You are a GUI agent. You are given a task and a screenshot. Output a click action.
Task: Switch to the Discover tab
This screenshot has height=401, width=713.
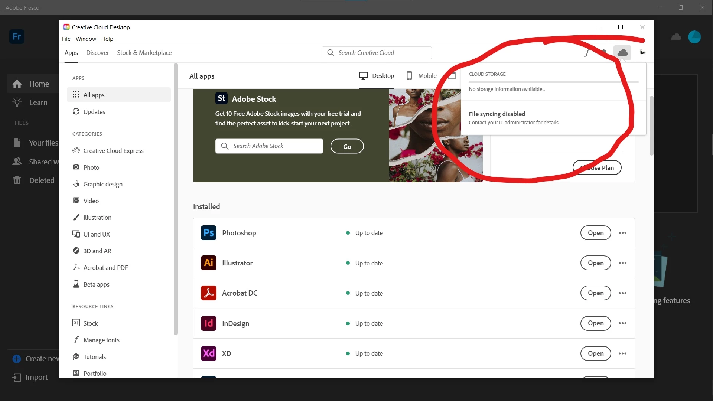click(x=97, y=53)
